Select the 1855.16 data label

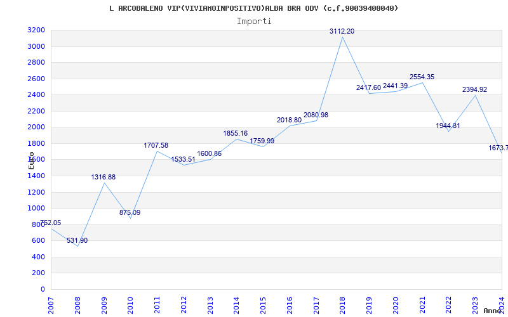point(235,134)
